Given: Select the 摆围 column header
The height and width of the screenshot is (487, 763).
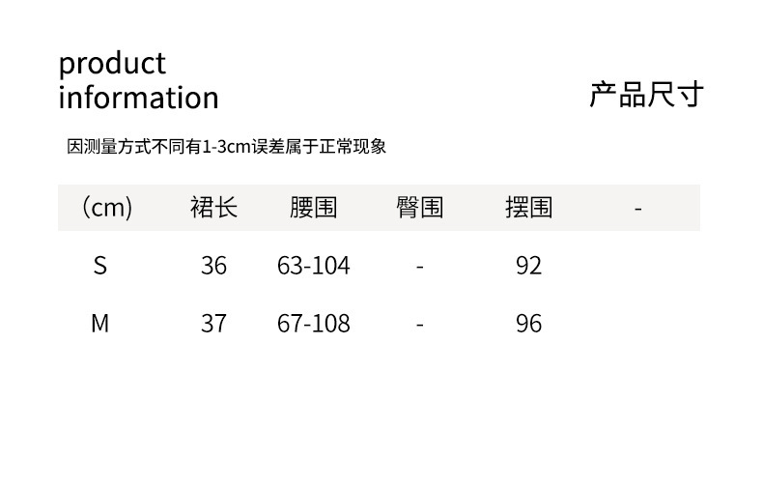Looking at the screenshot, I should (x=528, y=208).
